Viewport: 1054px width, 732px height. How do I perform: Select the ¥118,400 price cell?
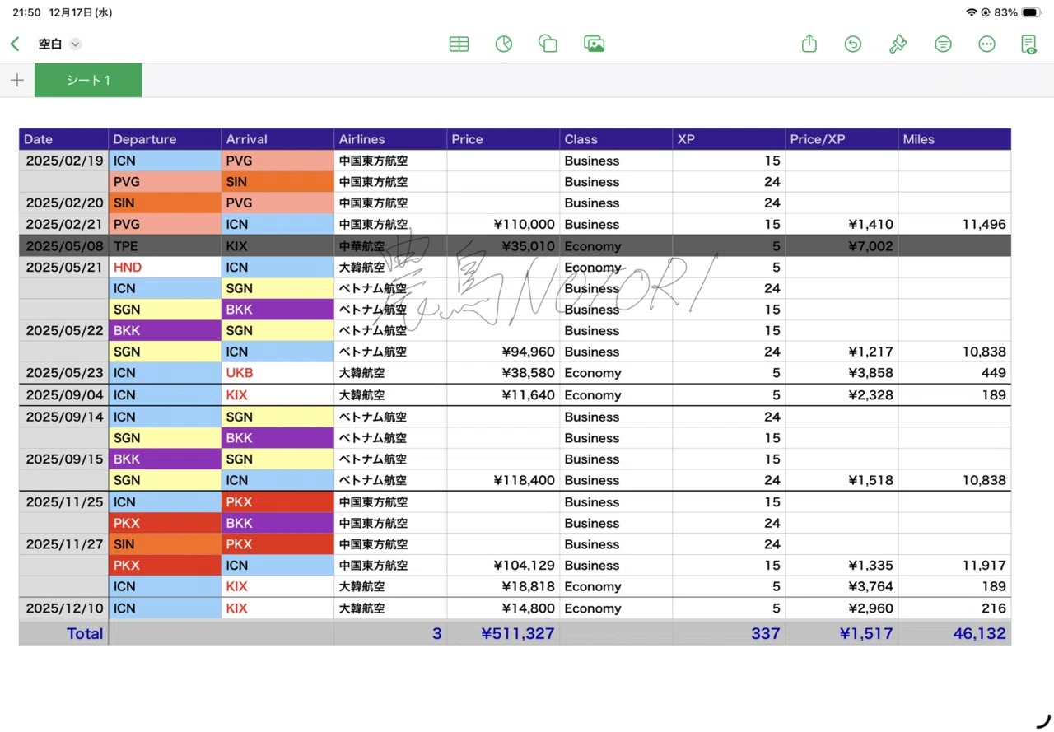[x=503, y=480]
